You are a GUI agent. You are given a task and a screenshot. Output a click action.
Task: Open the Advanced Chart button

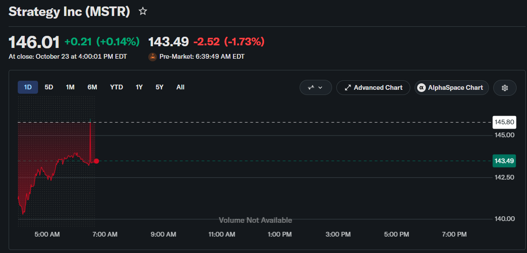373,88
